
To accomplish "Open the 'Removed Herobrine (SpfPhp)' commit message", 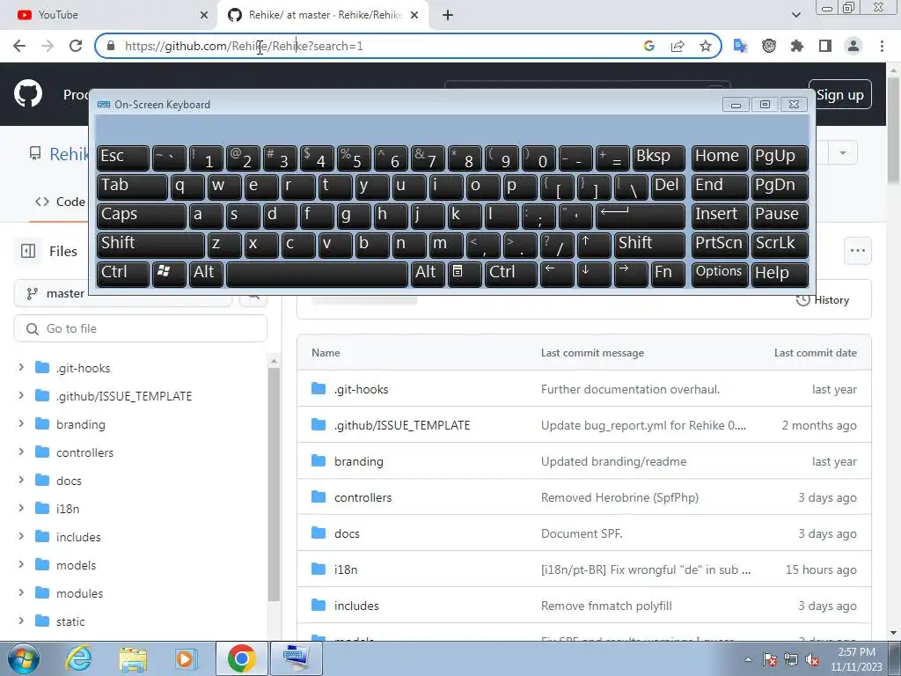I will [619, 497].
